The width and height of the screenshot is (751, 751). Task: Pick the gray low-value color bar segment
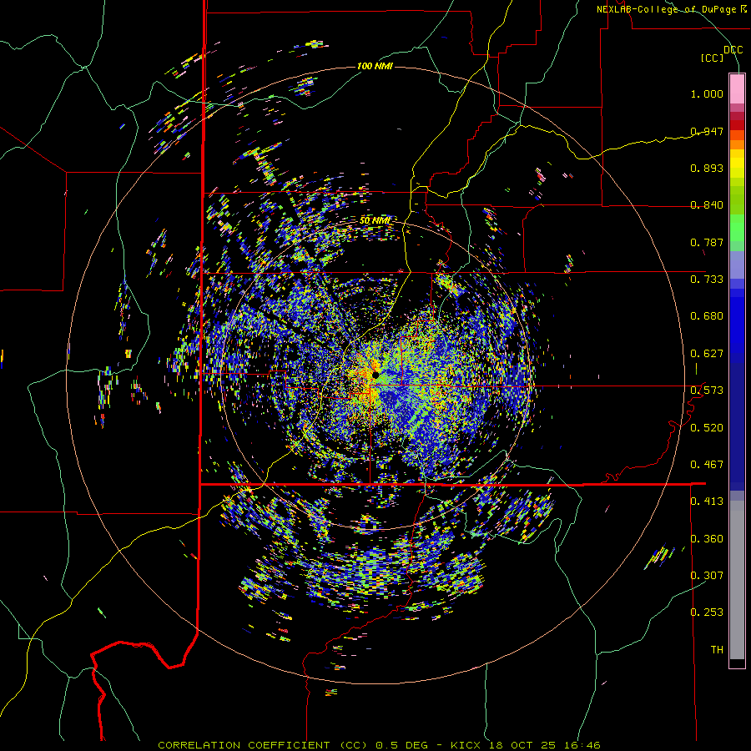737,580
